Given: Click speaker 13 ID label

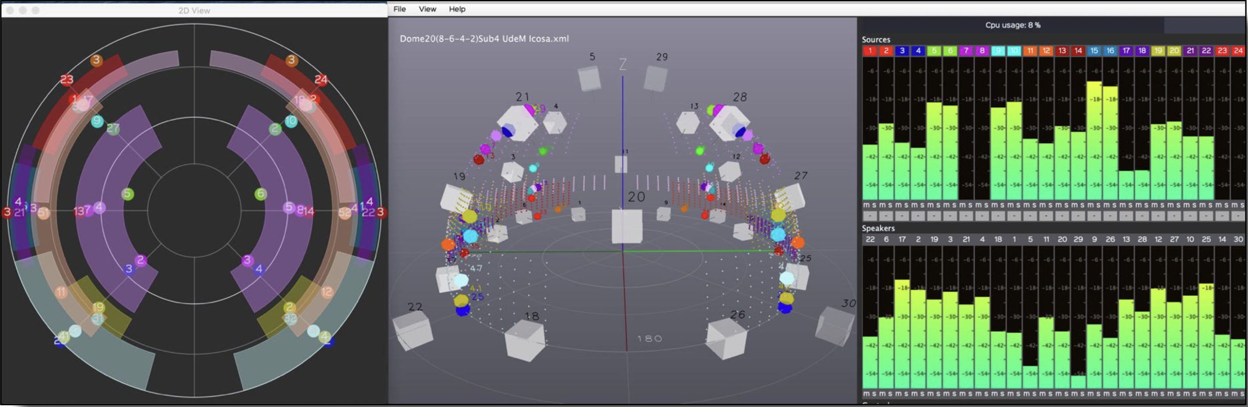Looking at the screenshot, I should click(1126, 239).
